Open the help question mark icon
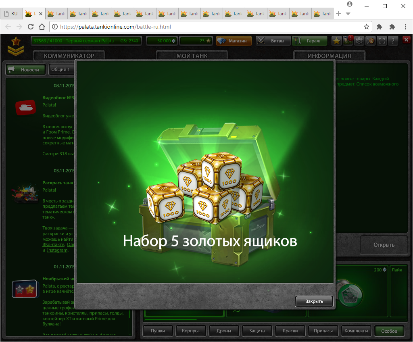The image size is (413, 342). (x=393, y=41)
